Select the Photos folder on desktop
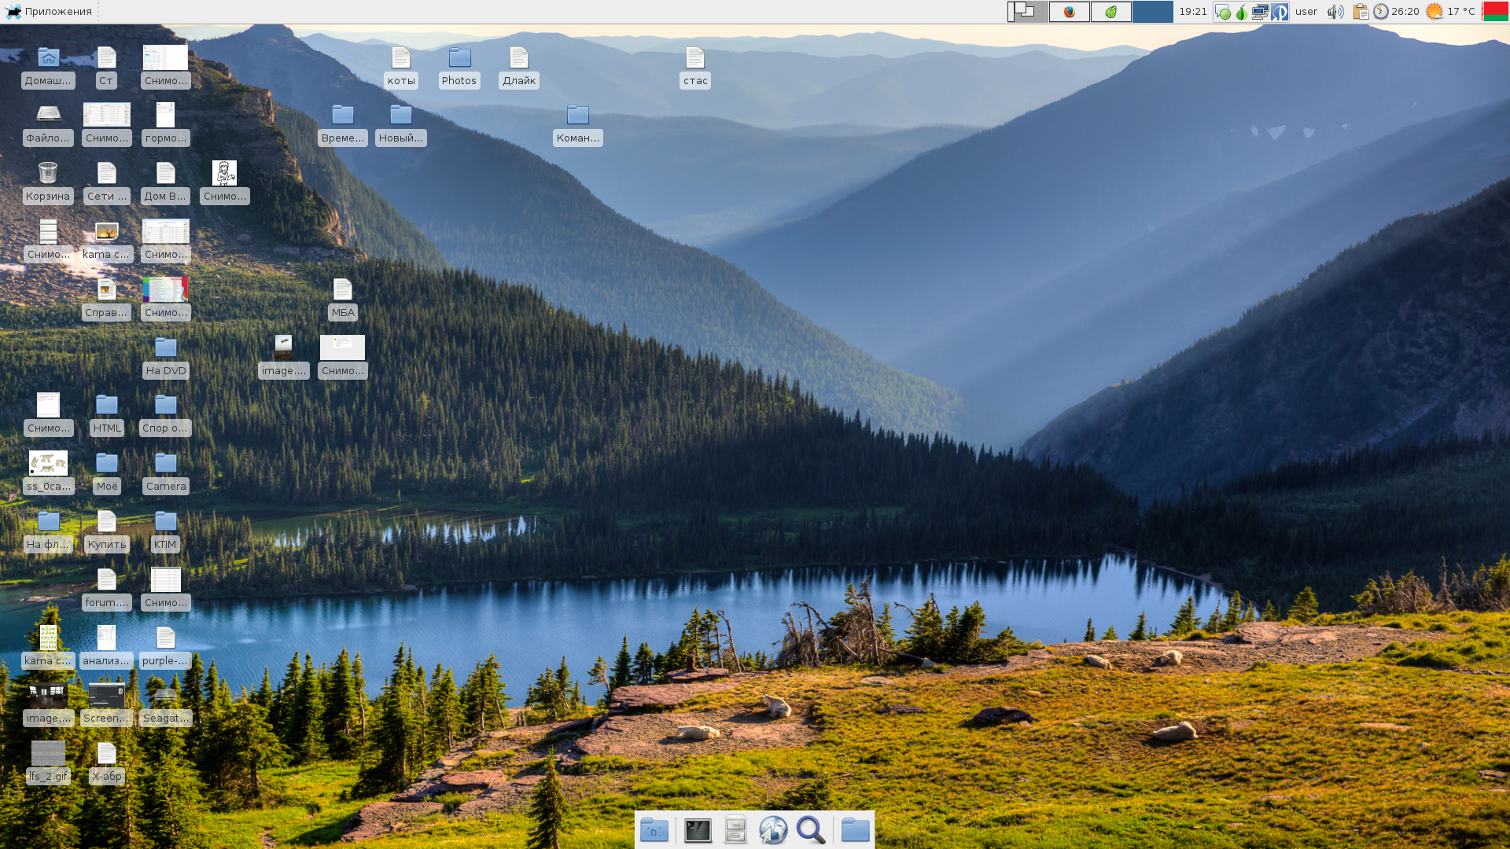Screen dimensions: 1510x849 (x=459, y=58)
